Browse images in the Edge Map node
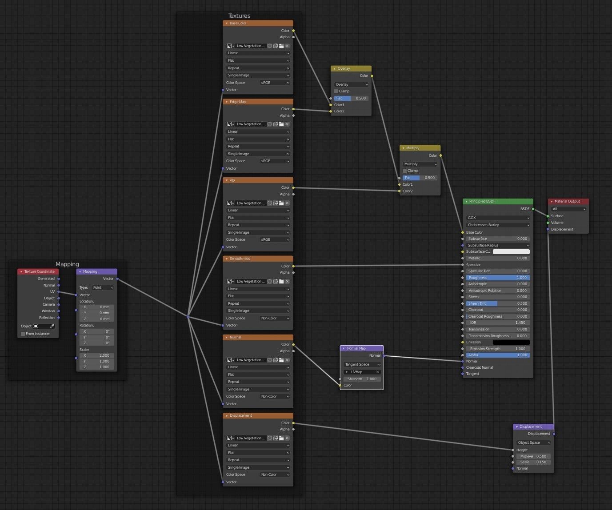Screen dimensions: 612x510 point(230,124)
